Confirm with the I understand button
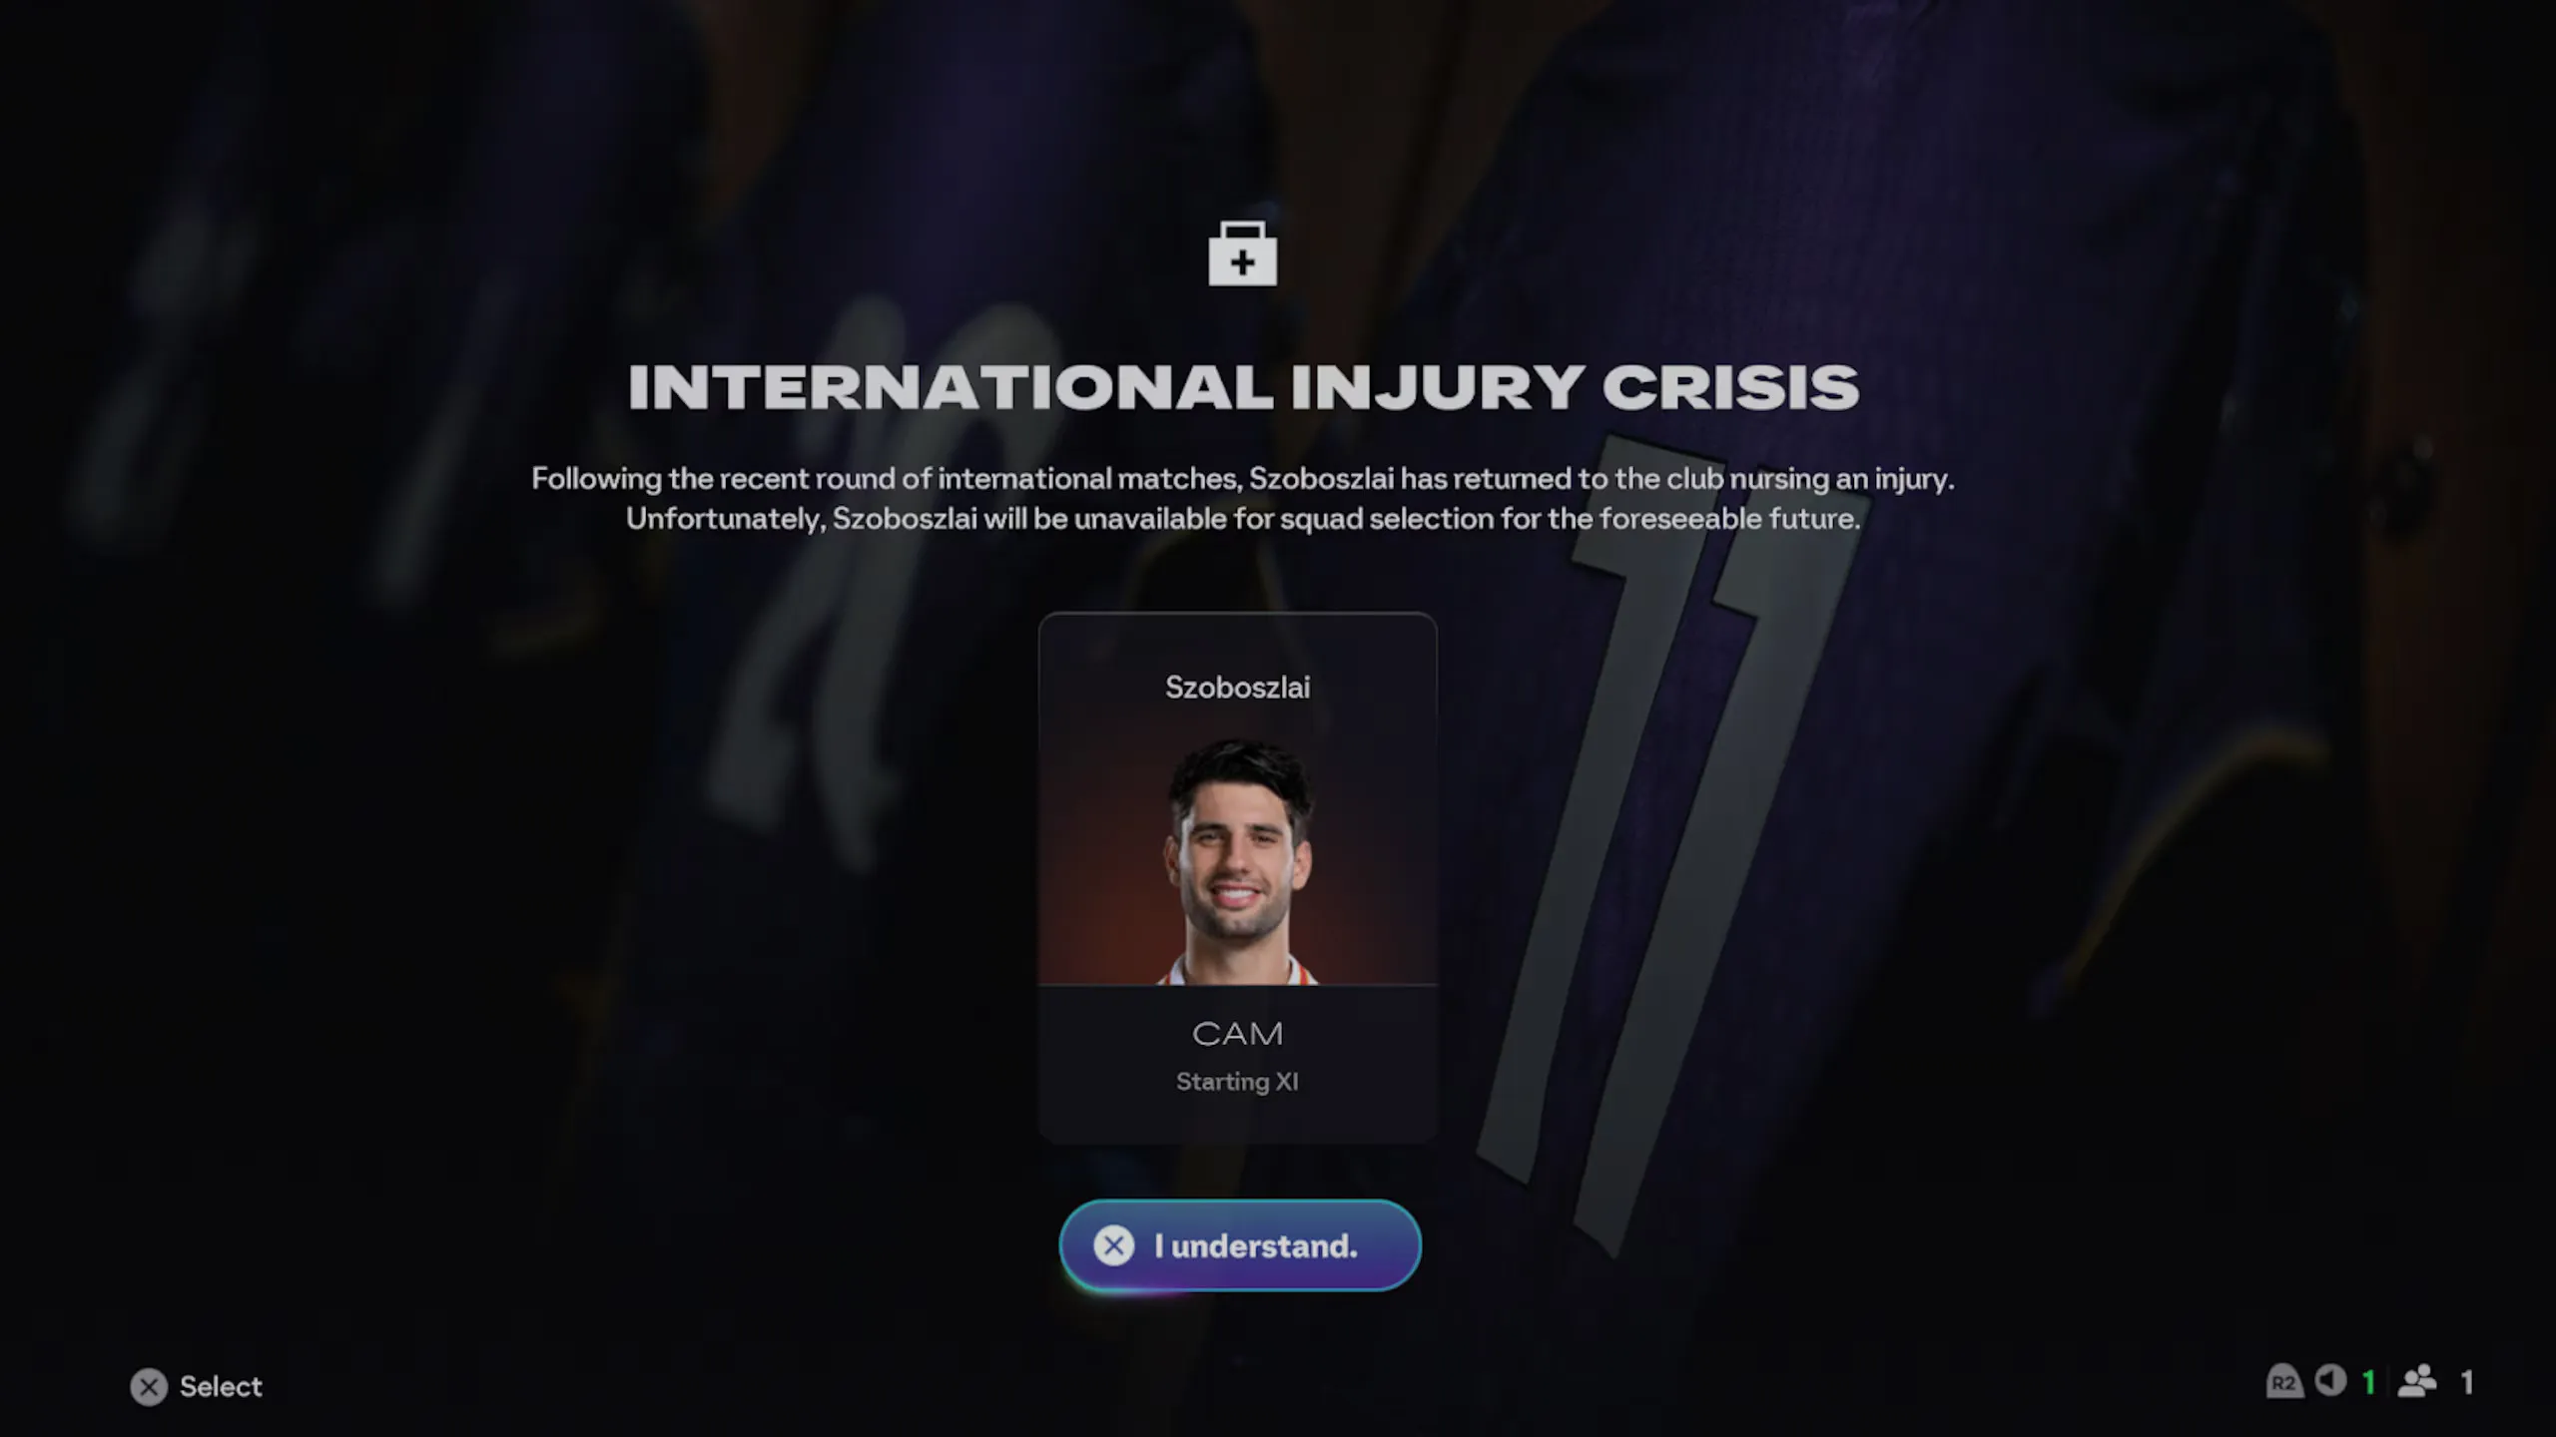The width and height of the screenshot is (2556, 1437). [1240, 1245]
